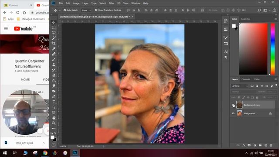Screen dimensions: 279x157
Task: Open the Opacity value dropdown
Action: tap(272, 92)
